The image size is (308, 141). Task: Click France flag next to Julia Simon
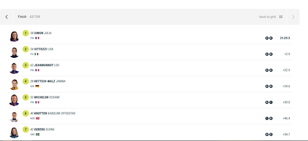37,38
